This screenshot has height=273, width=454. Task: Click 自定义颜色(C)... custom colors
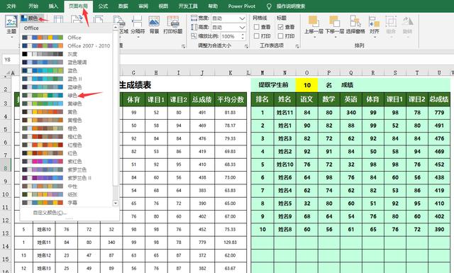50,213
